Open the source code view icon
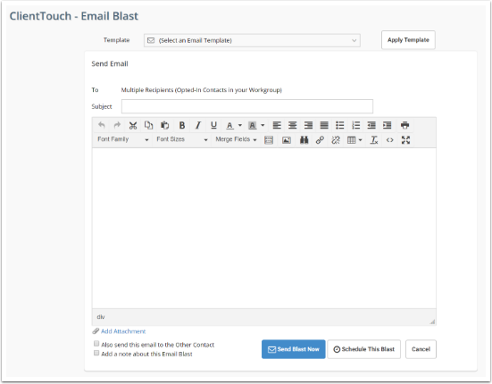This screenshot has width=492, height=384. pyautogui.click(x=389, y=140)
